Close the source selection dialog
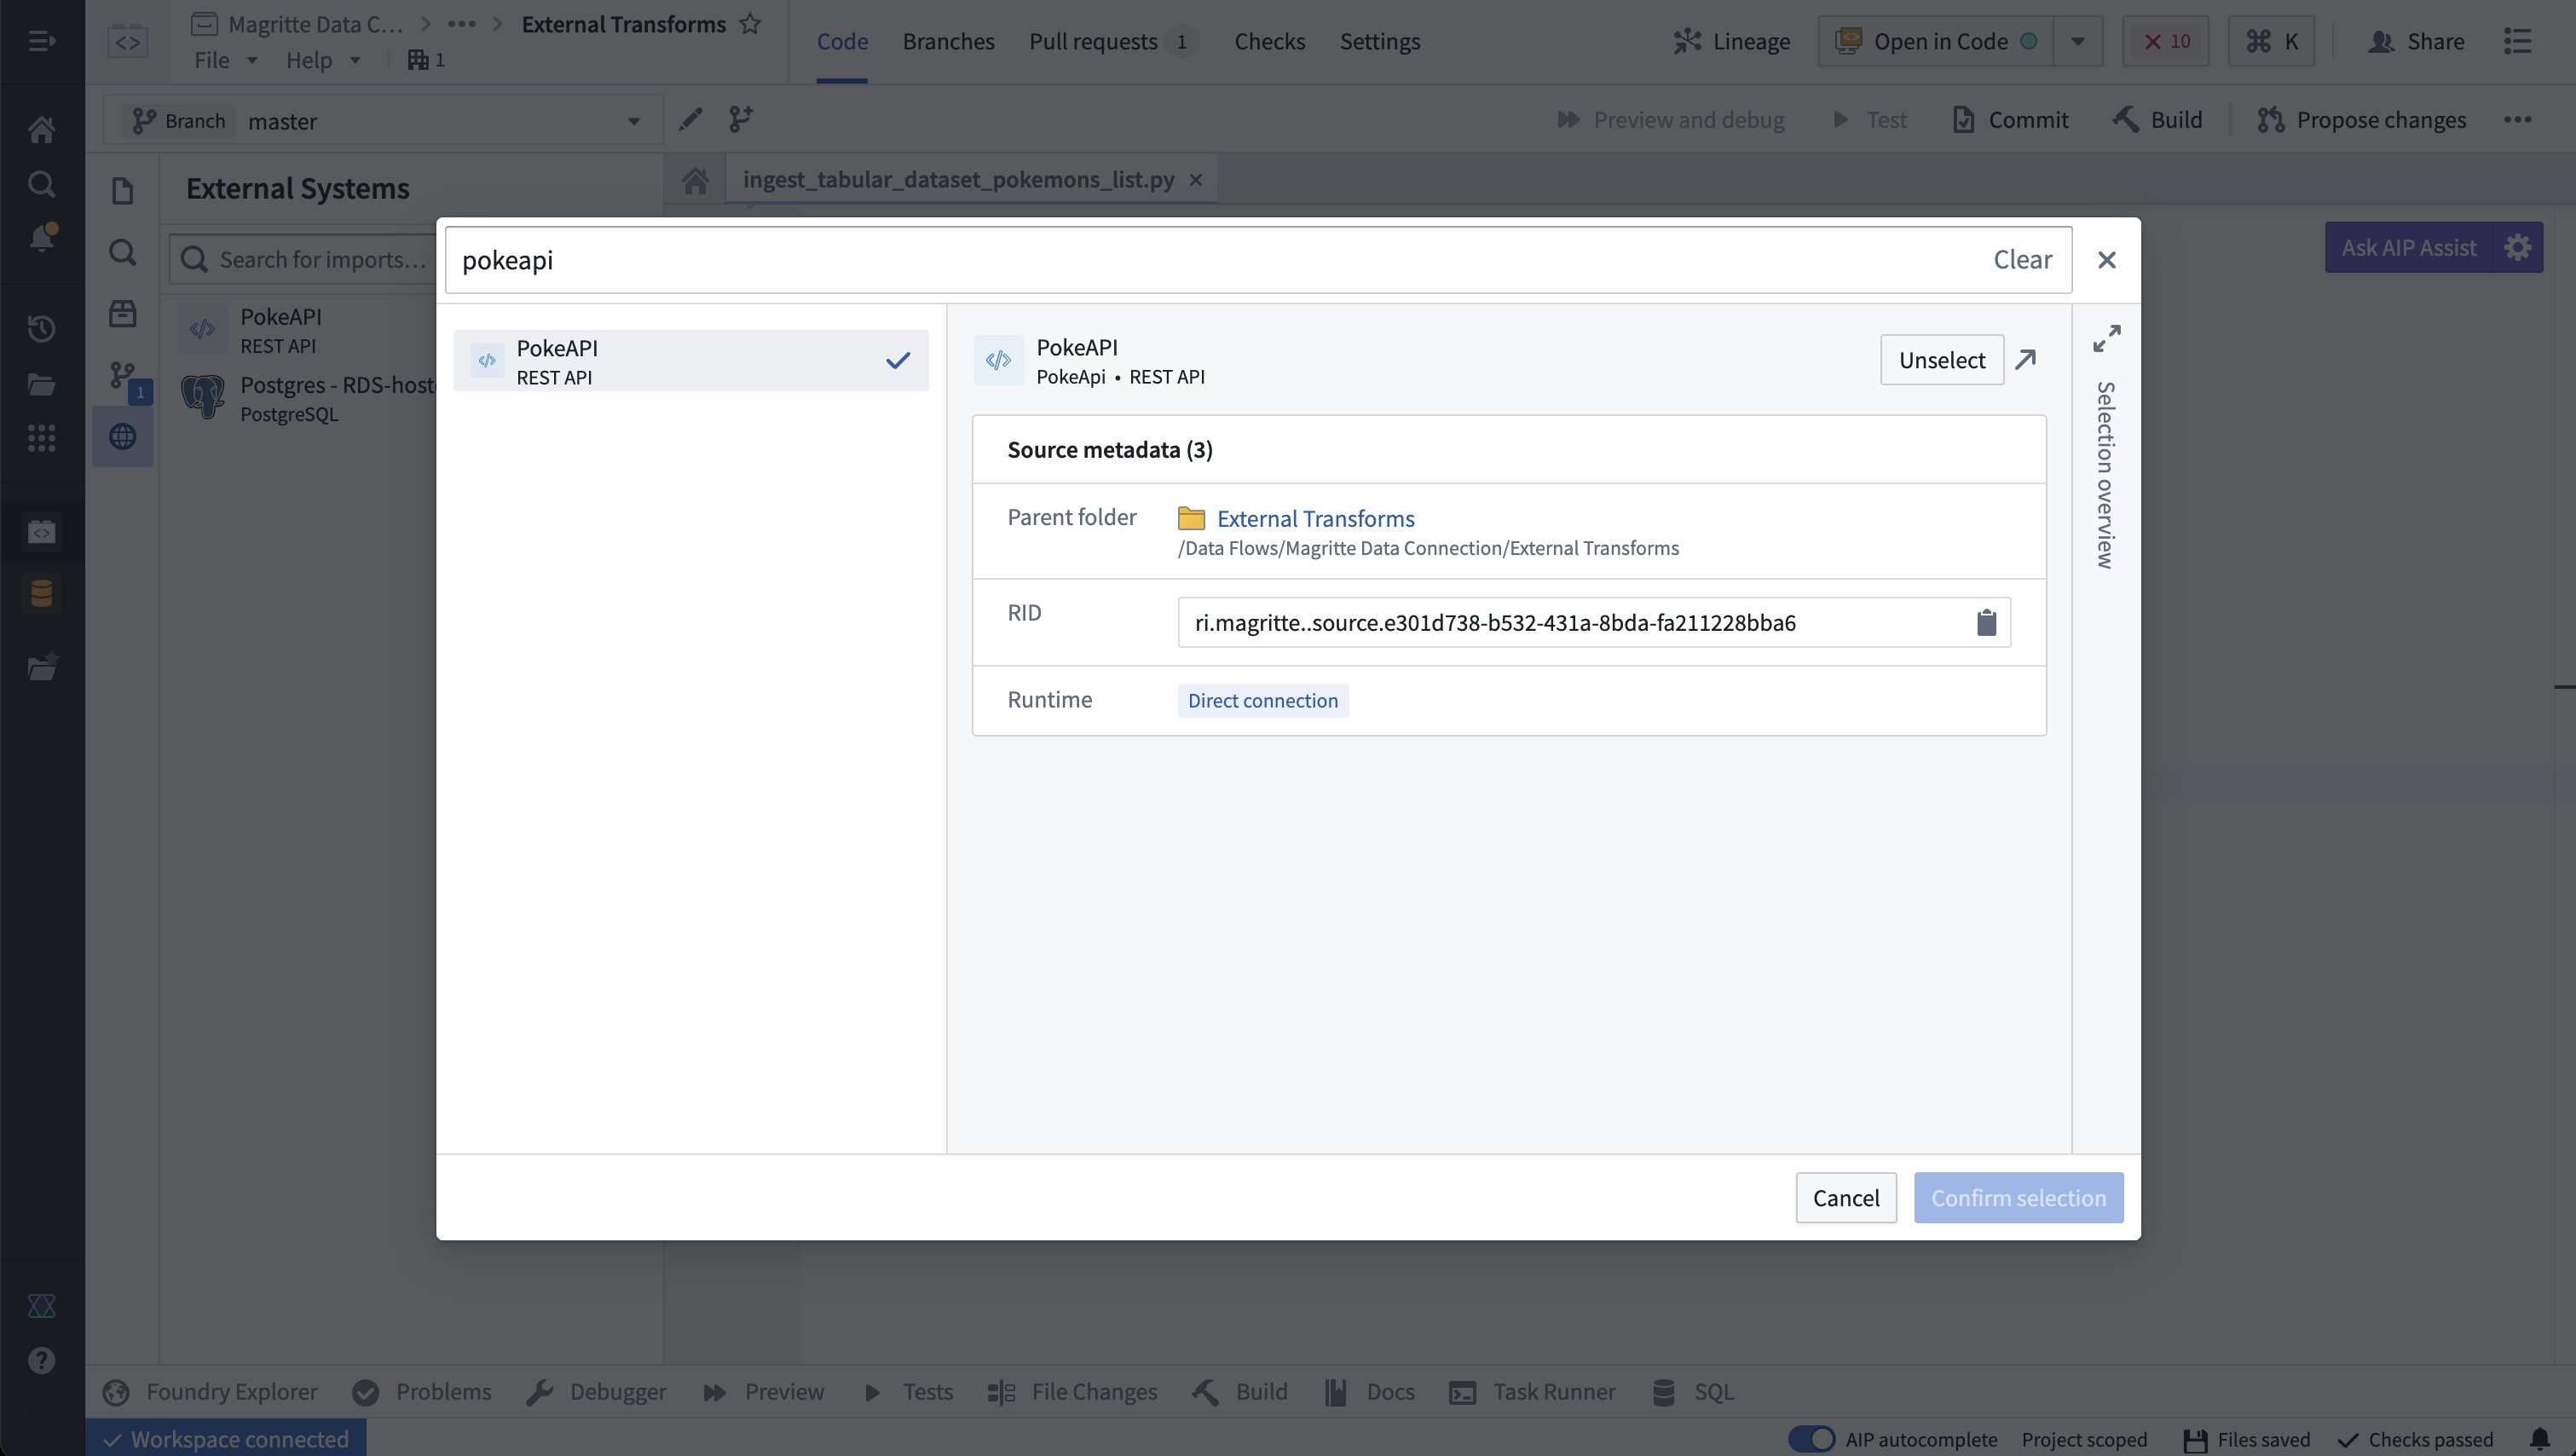Image resolution: width=2576 pixels, height=1456 pixels. (x=2106, y=260)
